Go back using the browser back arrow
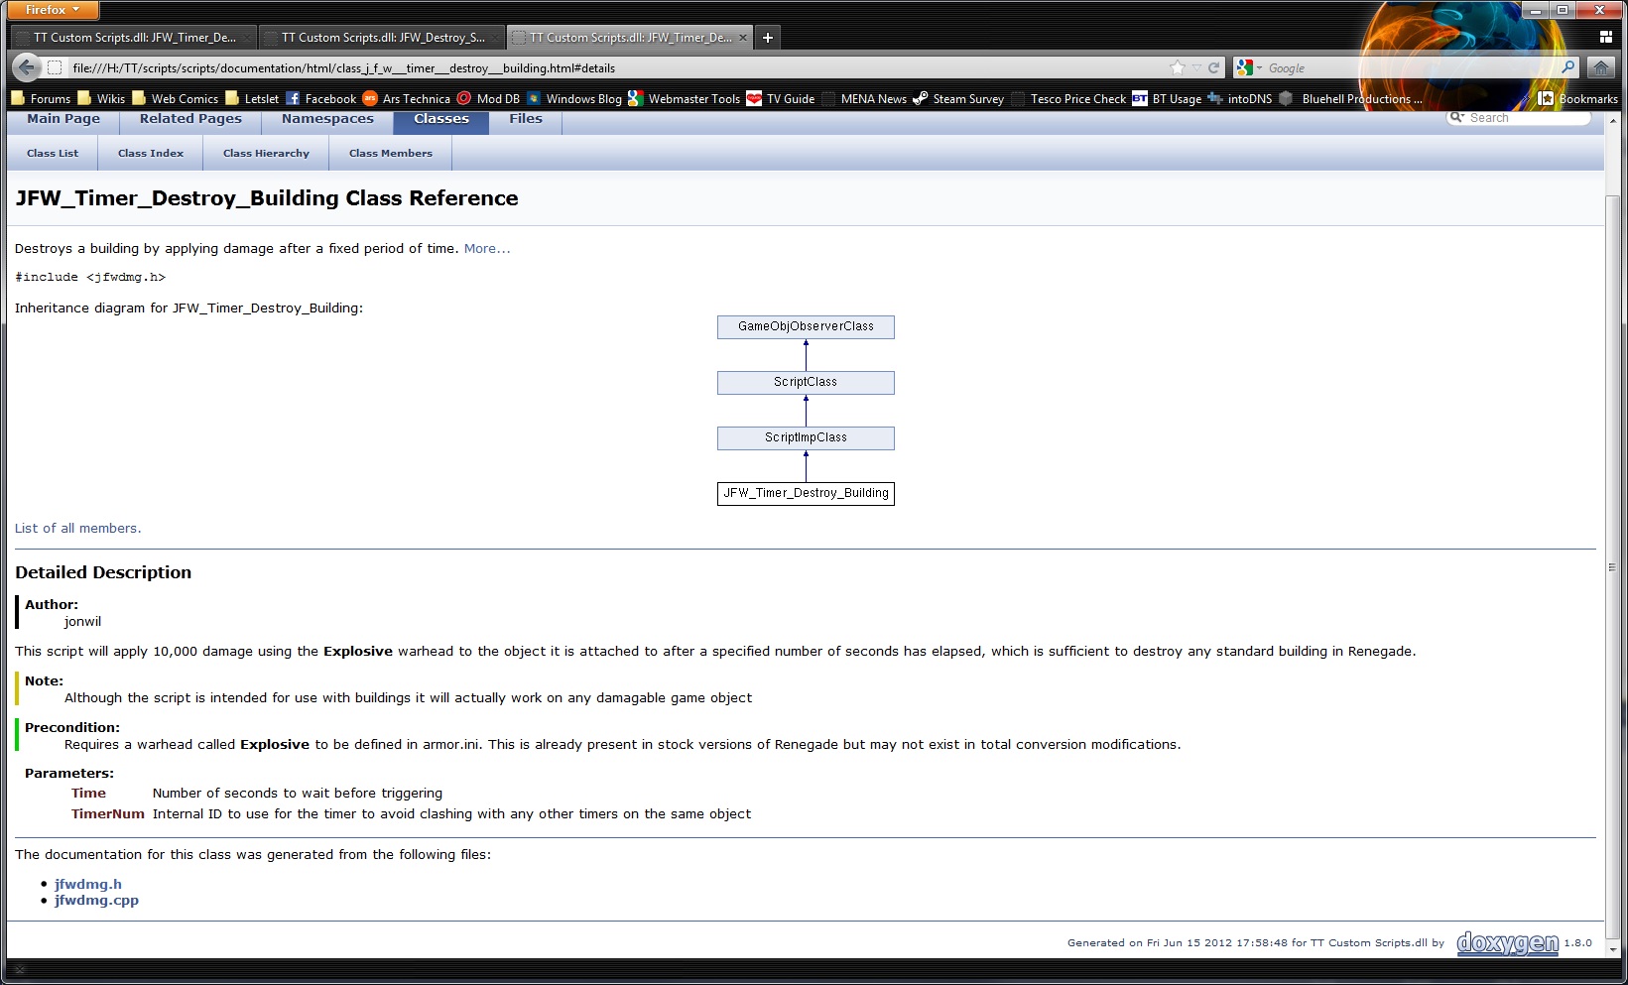The width and height of the screenshot is (1628, 985). pos(27,67)
